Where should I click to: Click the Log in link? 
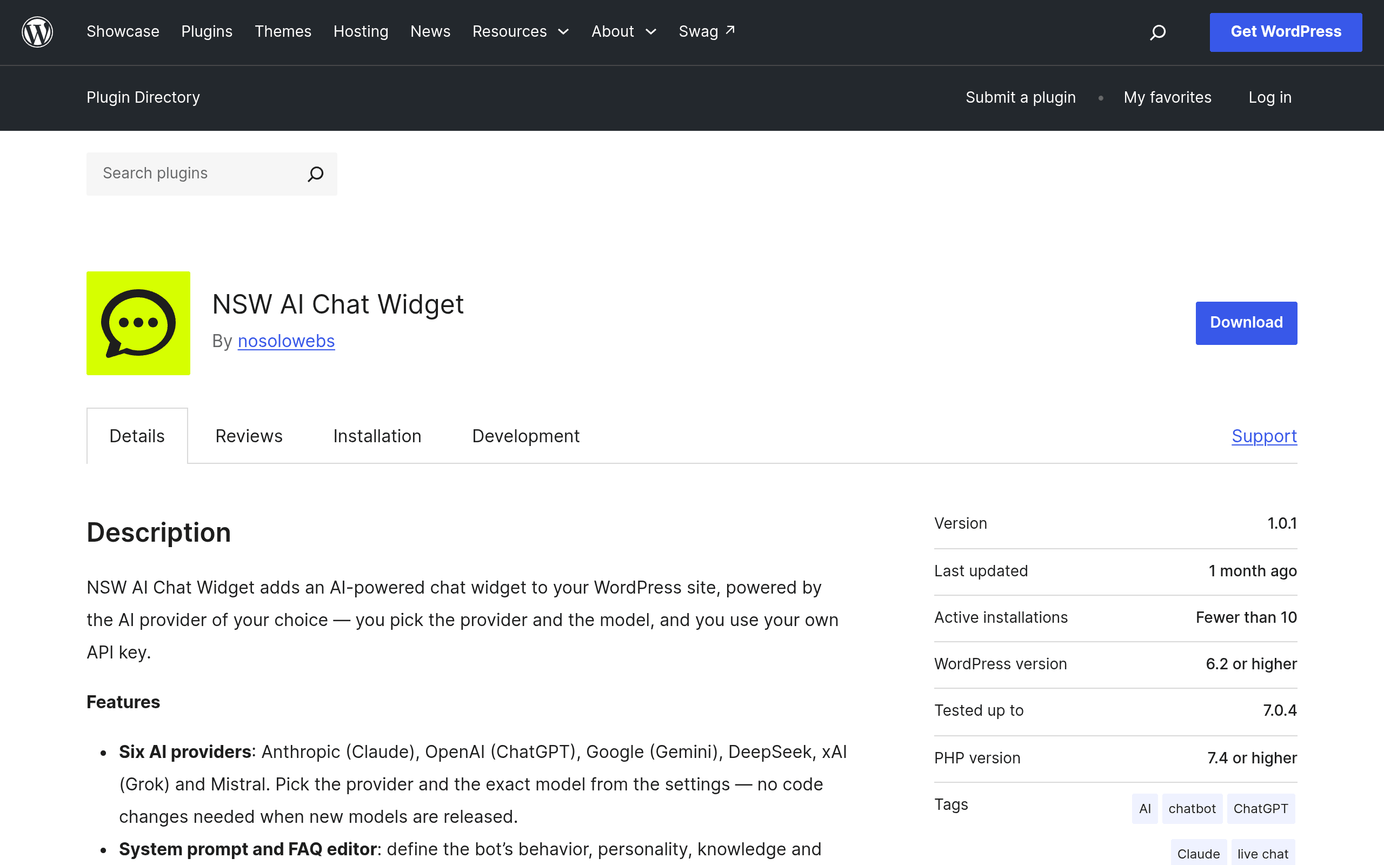1270,97
